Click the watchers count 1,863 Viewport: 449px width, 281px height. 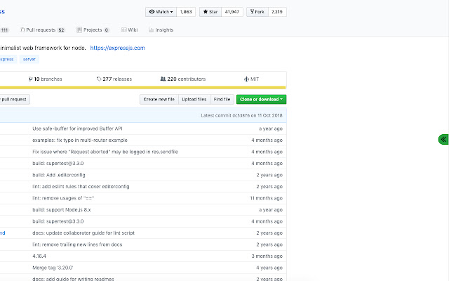[x=186, y=12]
